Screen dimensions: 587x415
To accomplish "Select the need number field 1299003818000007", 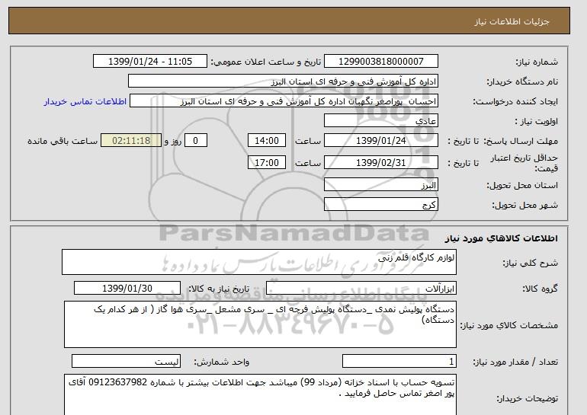I will [381, 62].
